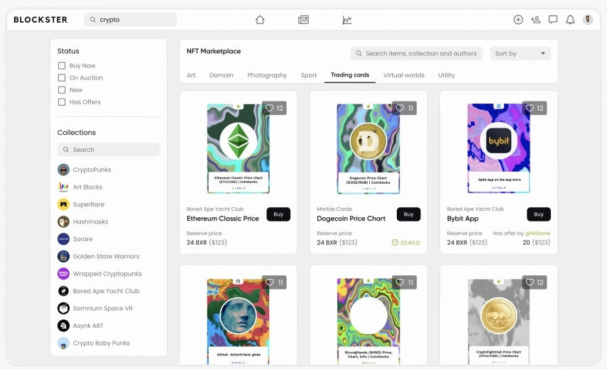Open the Dogecoin Price Chart title
This screenshot has height=369, width=607.
[x=351, y=219]
